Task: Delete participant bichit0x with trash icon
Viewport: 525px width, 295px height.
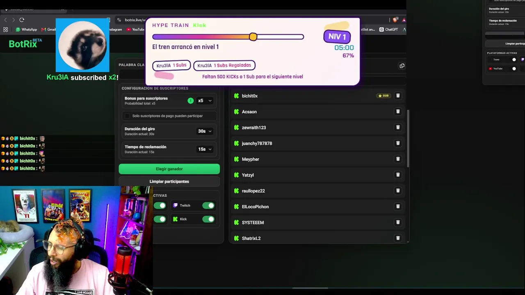Action: coord(398,96)
